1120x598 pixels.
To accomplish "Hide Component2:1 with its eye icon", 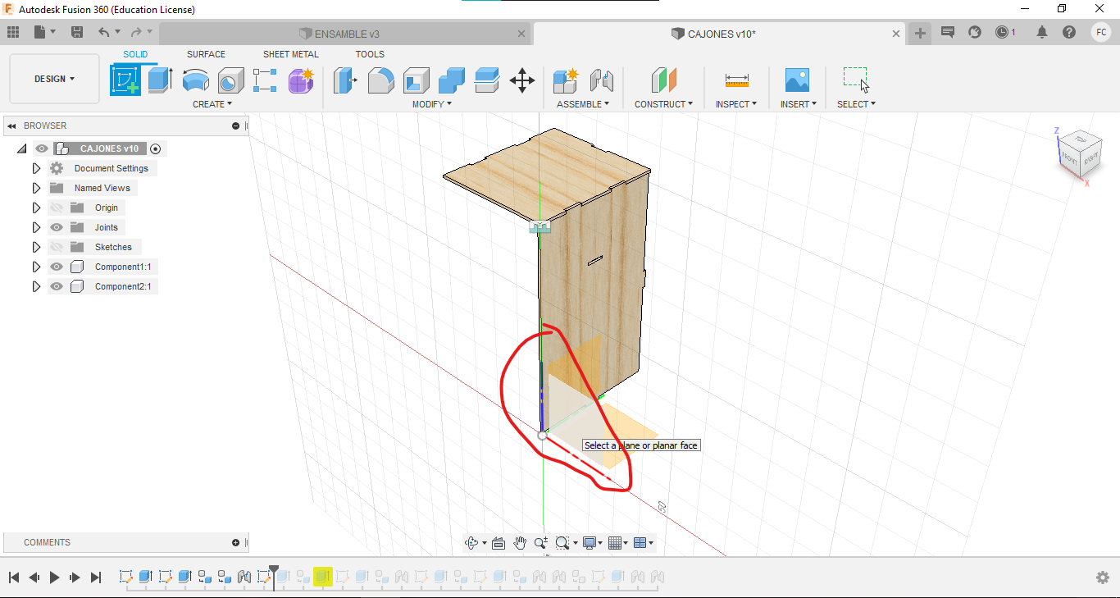I will 57,286.
